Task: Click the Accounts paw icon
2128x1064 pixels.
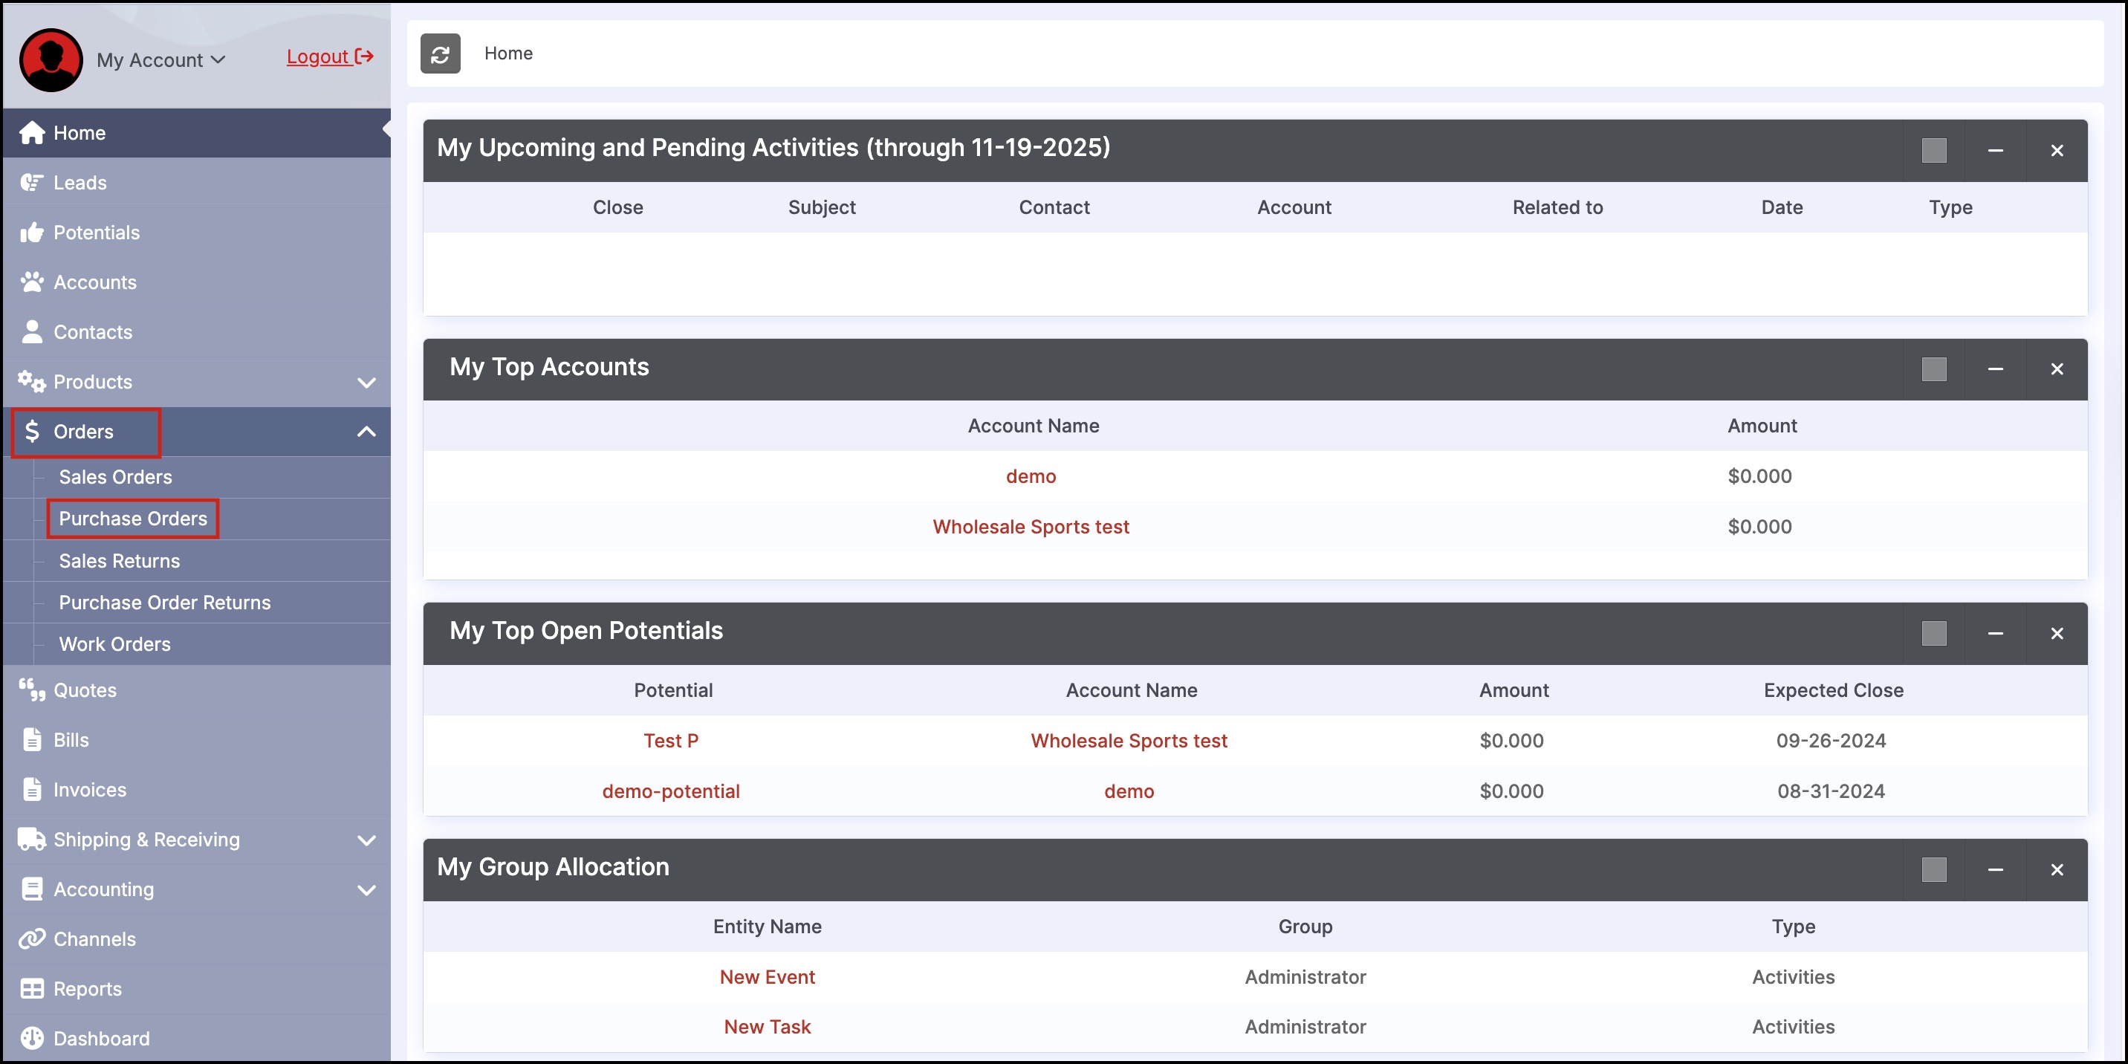Action: (x=31, y=282)
